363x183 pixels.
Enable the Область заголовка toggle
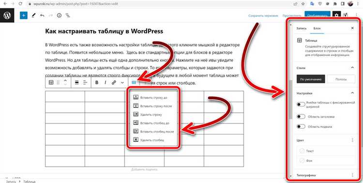click(301, 117)
